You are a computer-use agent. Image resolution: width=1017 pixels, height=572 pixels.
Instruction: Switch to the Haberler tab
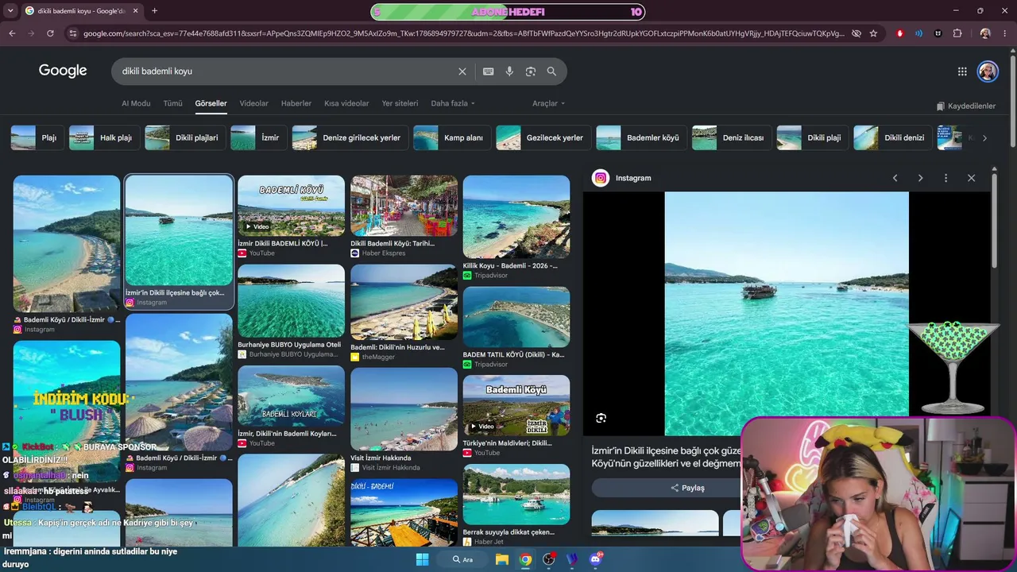click(296, 103)
